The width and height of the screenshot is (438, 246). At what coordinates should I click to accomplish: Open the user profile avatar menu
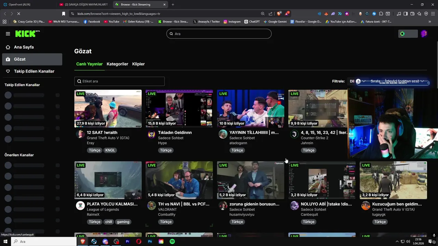(x=424, y=33)
